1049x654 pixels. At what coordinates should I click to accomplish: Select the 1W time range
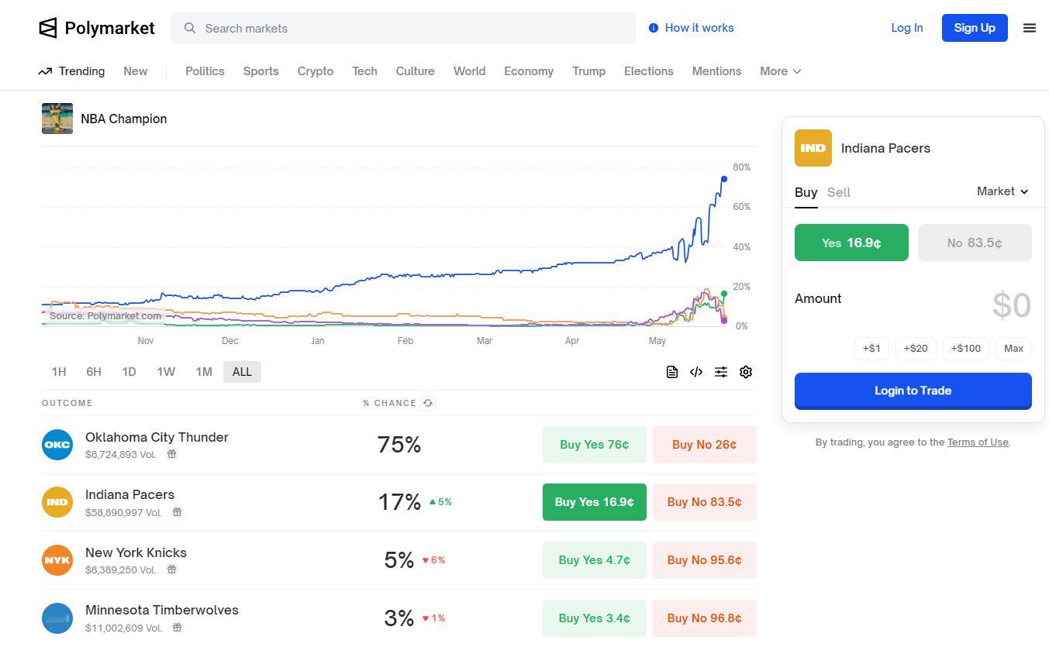(166, 372)
